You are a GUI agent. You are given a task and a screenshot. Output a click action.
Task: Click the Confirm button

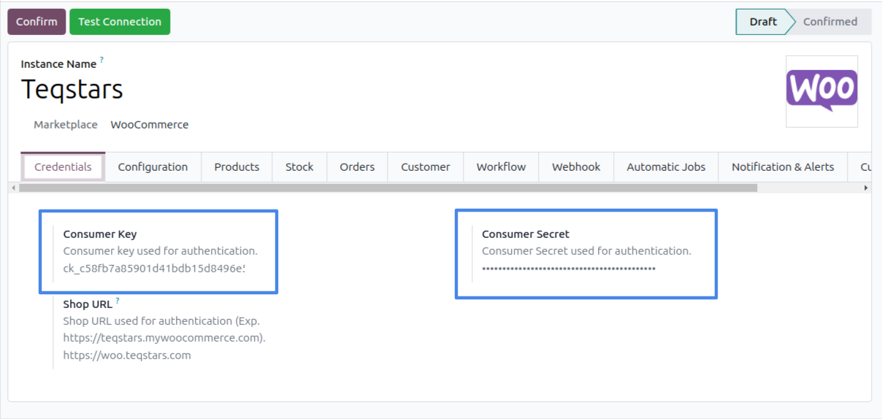click(x=37, y=22)
